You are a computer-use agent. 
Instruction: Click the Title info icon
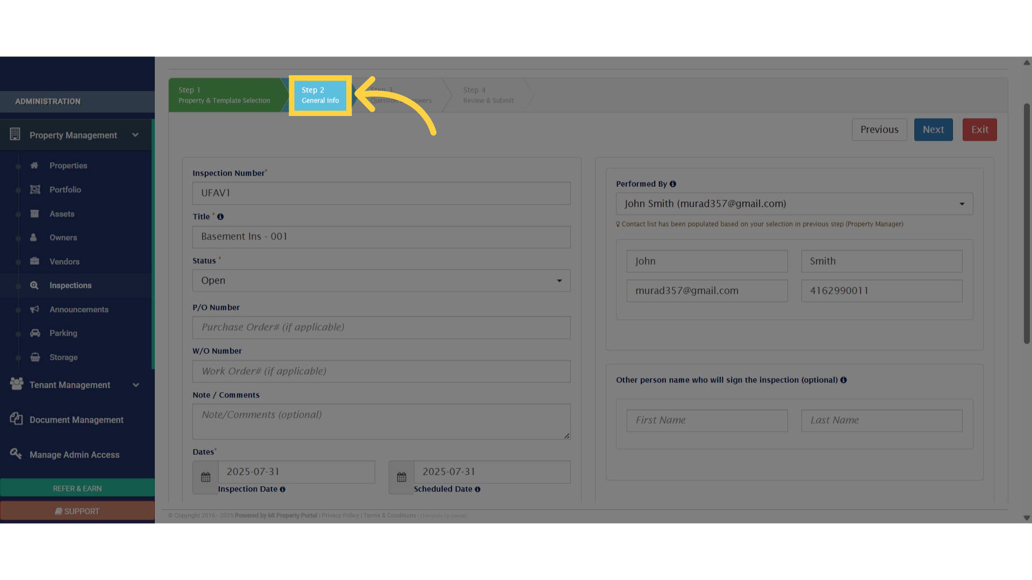pyautogui.click(x=220, y=216)
